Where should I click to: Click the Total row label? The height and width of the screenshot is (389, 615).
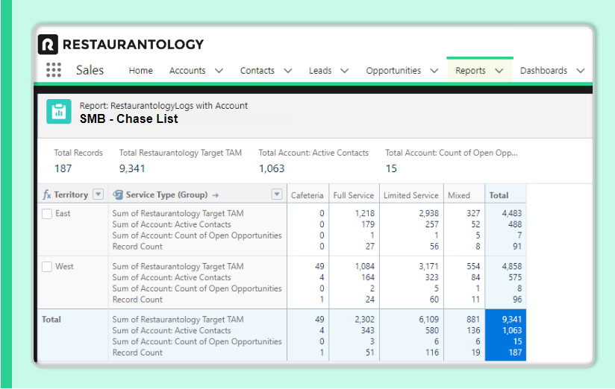click(x=51, y=319)
